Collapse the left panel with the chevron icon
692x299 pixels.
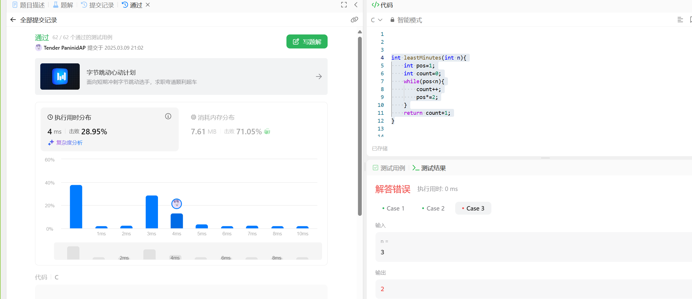(x=356, y=5)
